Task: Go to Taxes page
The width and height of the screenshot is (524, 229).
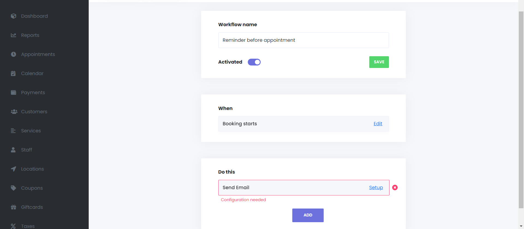Action: click(x=28, y=226)
